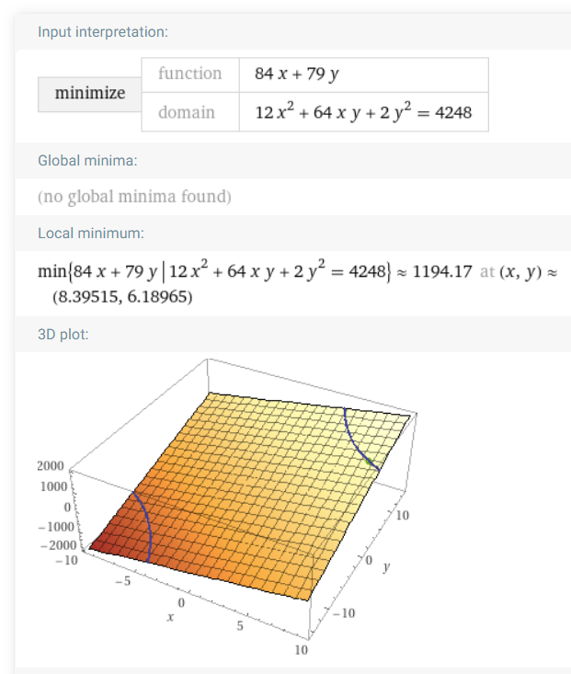This screenshot has width=571, height=674.
Task: Select the 84 x + 79 y expression
Action: (x=297, y=74)
